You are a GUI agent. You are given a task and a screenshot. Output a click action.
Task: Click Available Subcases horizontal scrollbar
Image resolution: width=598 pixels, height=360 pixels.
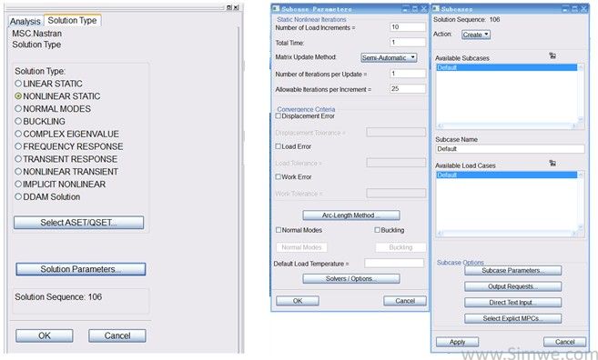coord(506,125)
